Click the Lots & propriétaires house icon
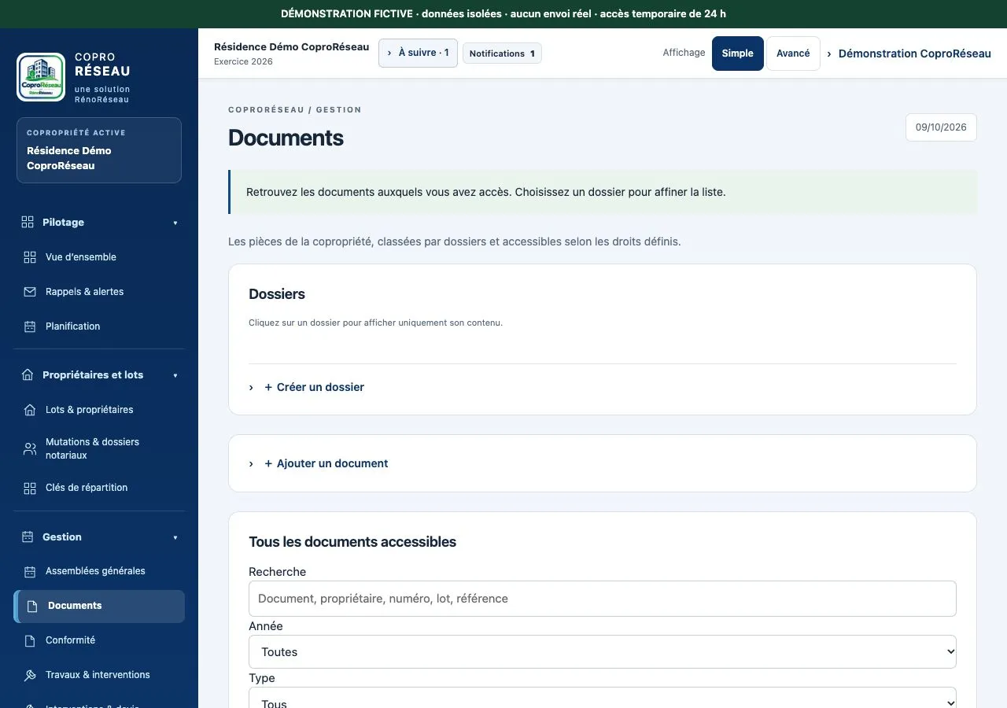Image resolution: width=1007 pixels, height=708 pixels. click(30, 410)
